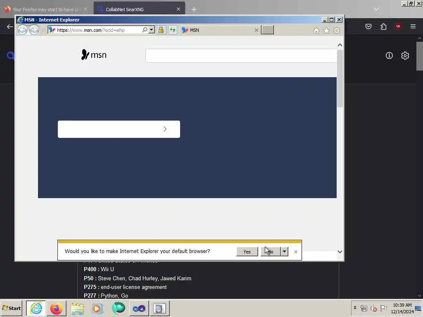Click the IE vertical scrollbar thumb

(340, 78)
